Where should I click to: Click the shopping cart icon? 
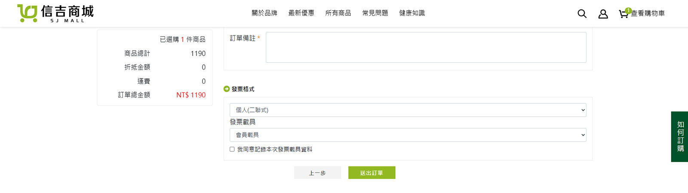pos(623,14)
